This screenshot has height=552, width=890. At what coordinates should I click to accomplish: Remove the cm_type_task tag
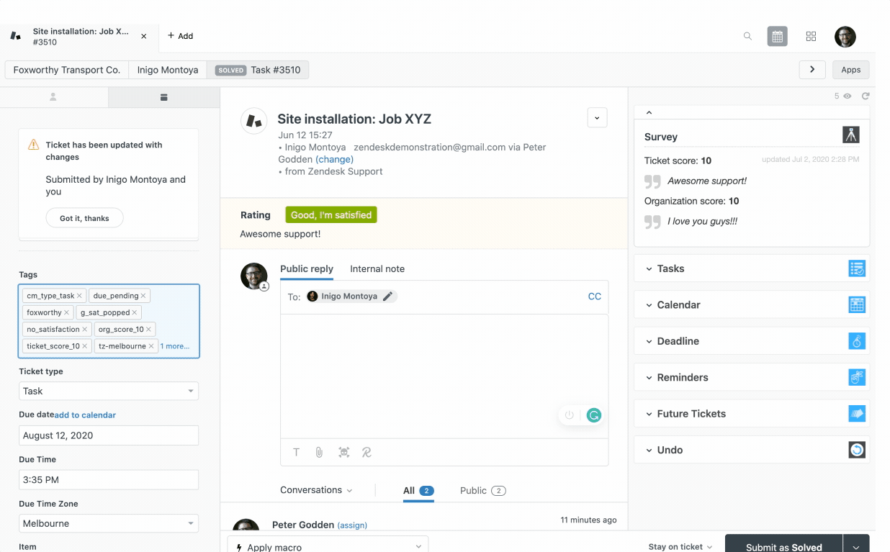(x=79, y=296)
